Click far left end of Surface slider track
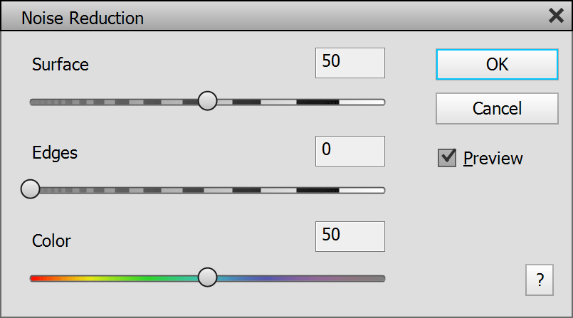Image resolution: width=573 pixels, height=318 pixels. [x=34, y=102]
